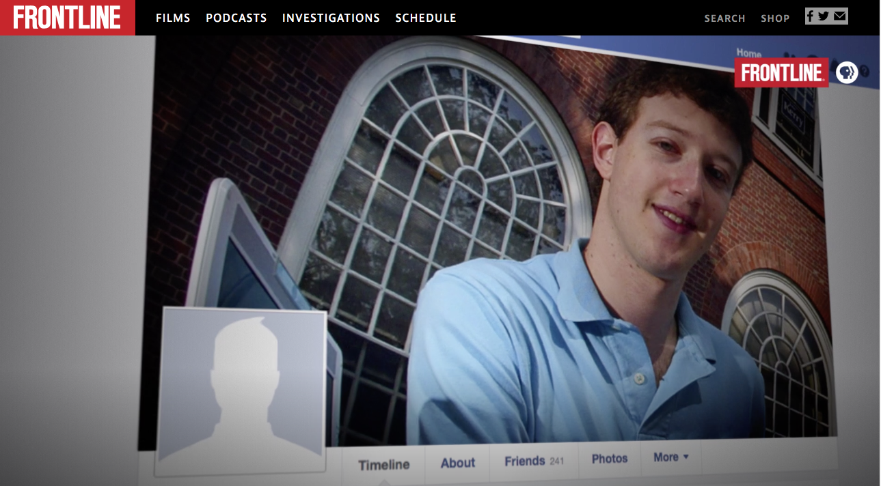Go to the FRONTLINE home logo
The width and height of the screenshot is (881, 486).
pyautogui.click(x=67, y=18)
